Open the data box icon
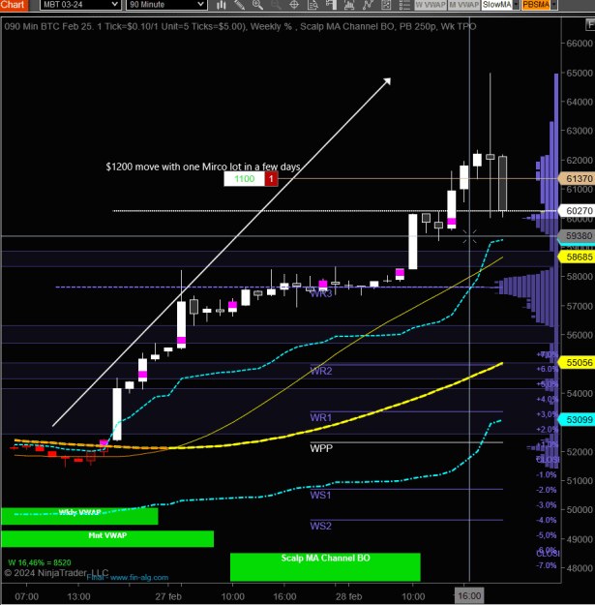The height and width of the screenshot is (605, 595). [x=312, y=5]
